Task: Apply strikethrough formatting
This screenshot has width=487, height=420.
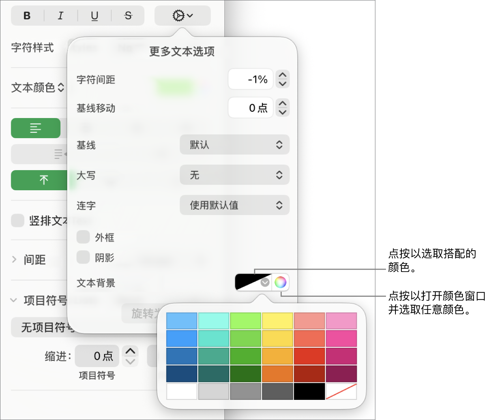Action: (x=127, y=16)
